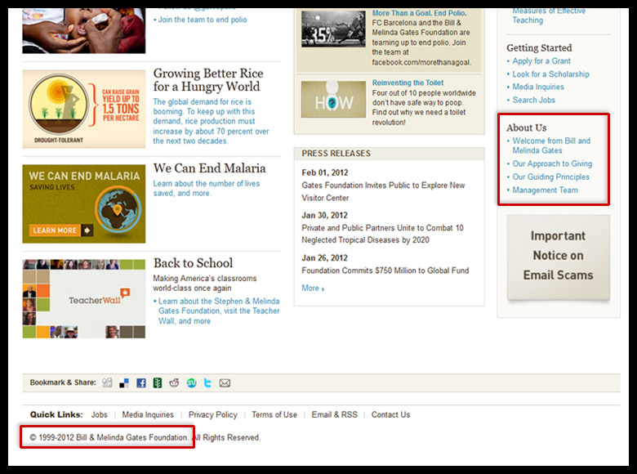Open the Management Team link
The height and width of the screenshot is (474, 637).
[545, 190]
